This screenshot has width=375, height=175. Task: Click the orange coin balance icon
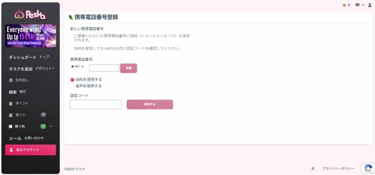pyautogui.click(x=344, y=5)
